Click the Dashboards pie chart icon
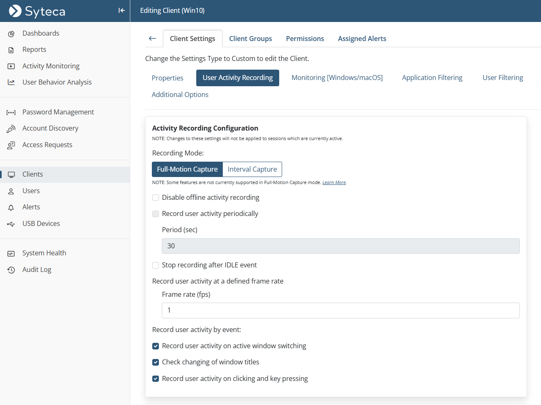Image resolution: width=541 pixels, height=405 pixels. 11,34
